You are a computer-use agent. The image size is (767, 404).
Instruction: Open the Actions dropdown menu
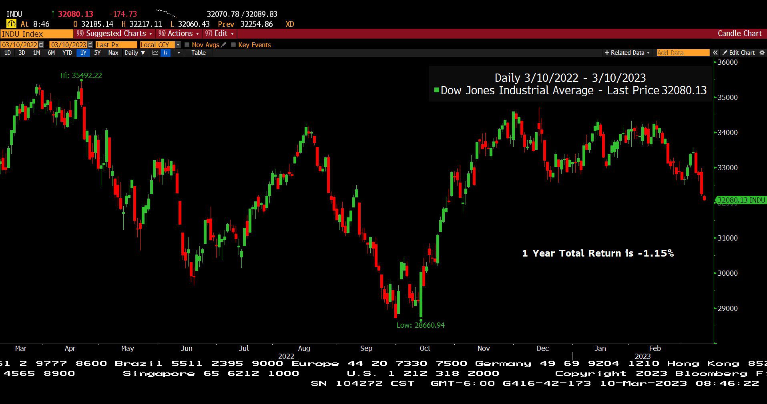179,34
